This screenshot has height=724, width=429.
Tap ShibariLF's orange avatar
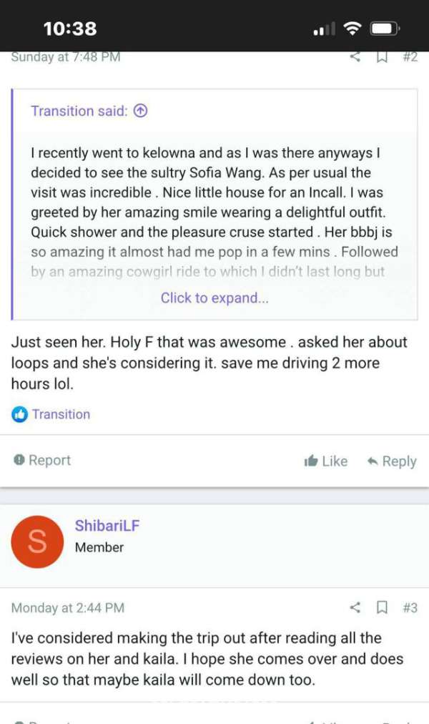point(37,542)
